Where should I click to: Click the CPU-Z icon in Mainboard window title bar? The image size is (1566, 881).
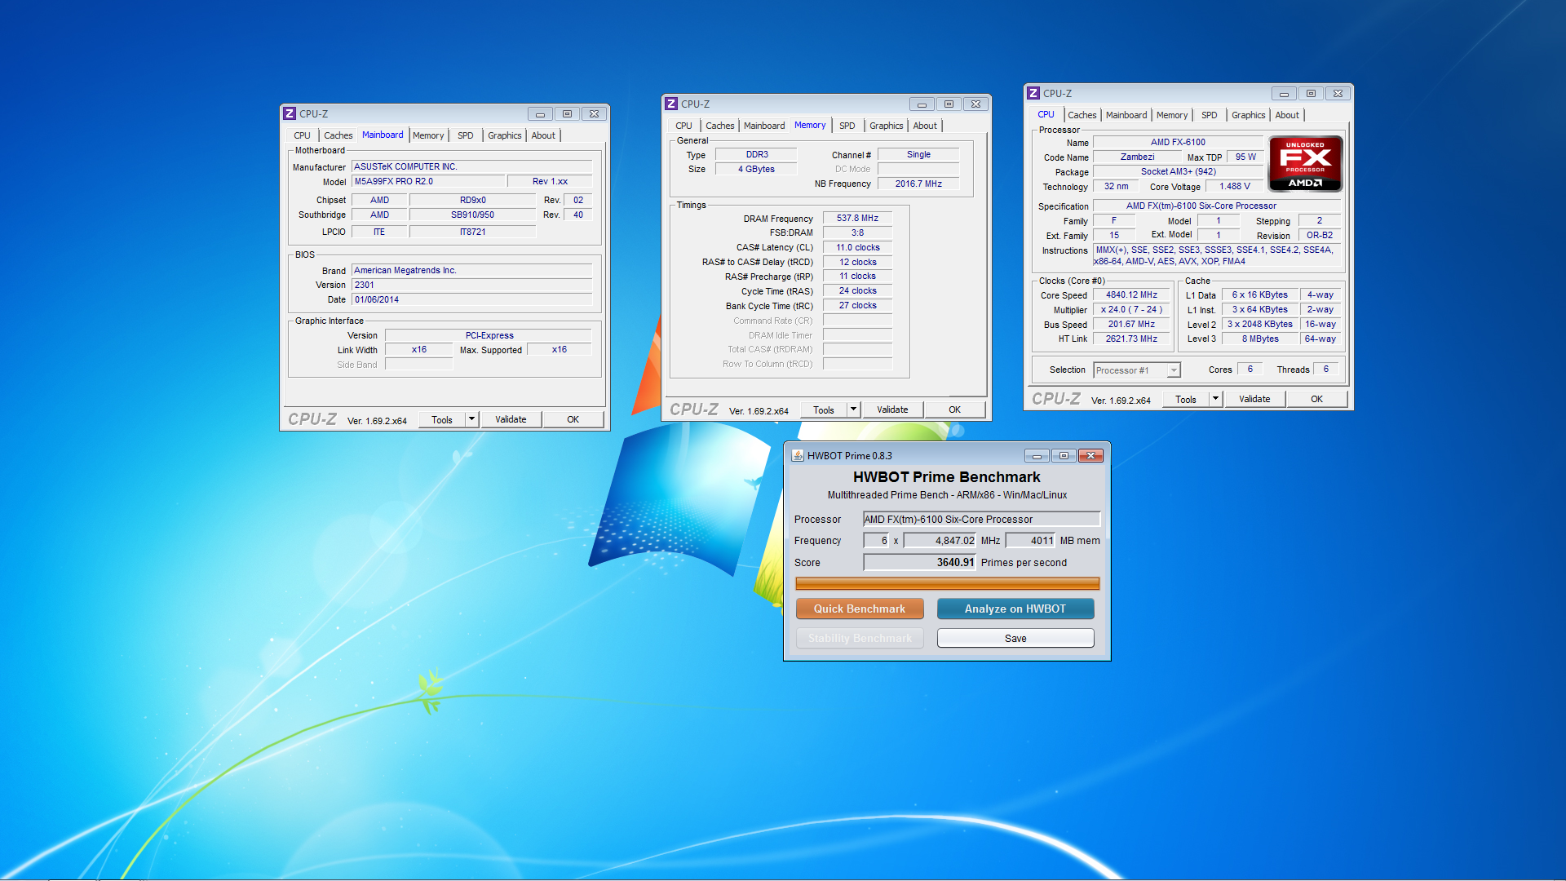click(290, 114)
